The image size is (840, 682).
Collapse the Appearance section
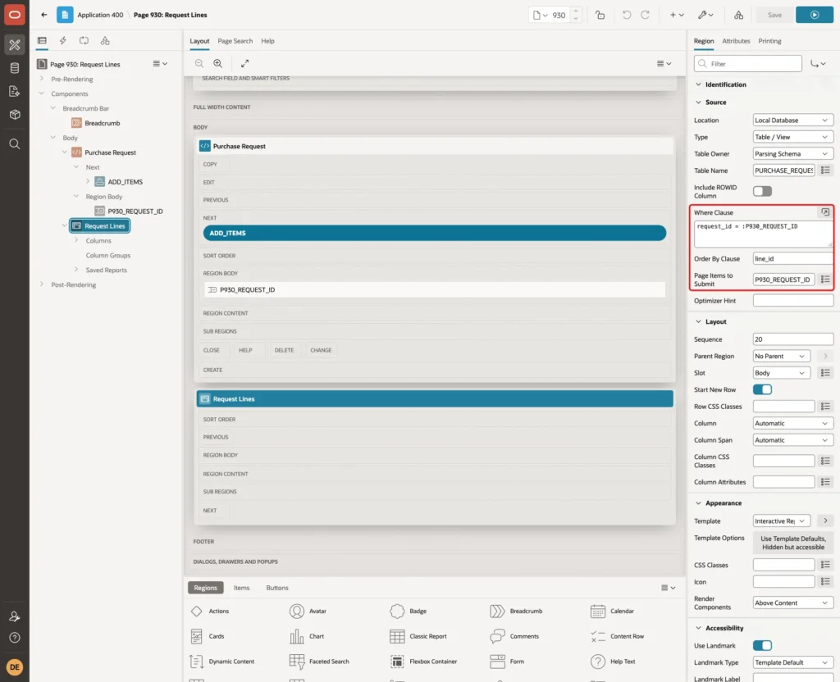click(x=698, y=503)
